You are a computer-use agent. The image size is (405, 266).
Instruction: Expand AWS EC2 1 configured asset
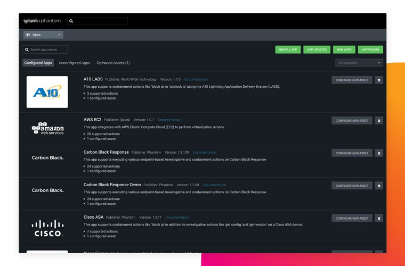point(100,139)
